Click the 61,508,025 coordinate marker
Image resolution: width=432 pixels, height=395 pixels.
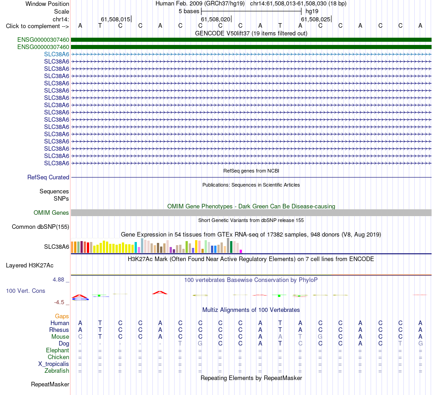click(x=316, y=19)
